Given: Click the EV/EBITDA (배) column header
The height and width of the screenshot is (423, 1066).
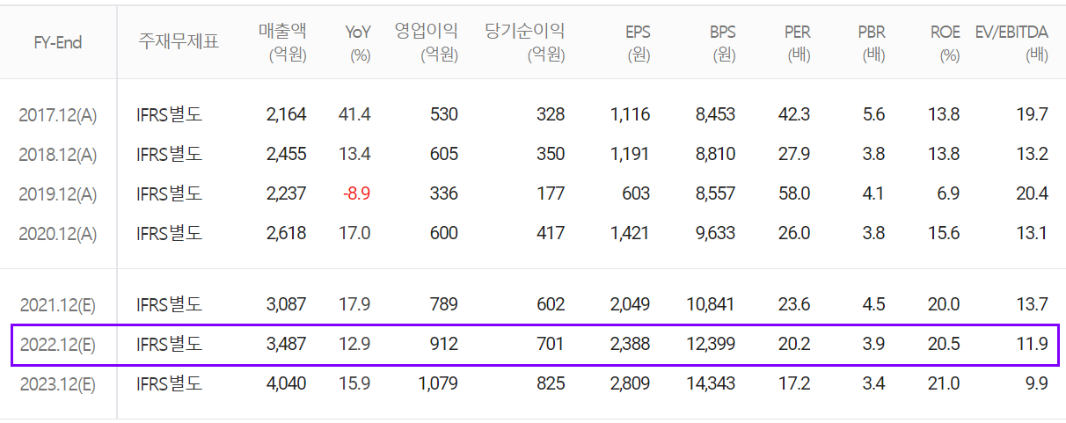Looking at the screenshot, I should click(x=1011, y=42).
